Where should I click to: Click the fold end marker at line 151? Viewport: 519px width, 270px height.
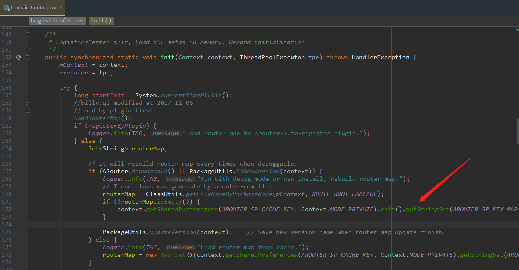tap(28, 50)
